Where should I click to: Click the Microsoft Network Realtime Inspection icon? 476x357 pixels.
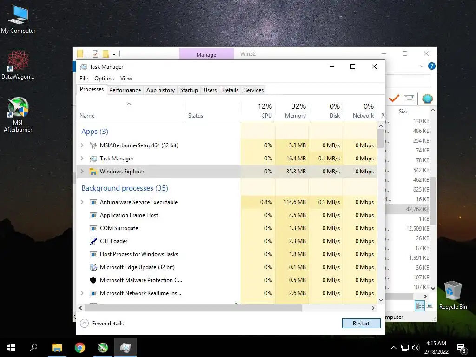click(x=93, y=293)
